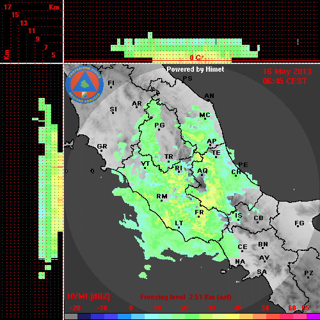Click the HVMI [dBZ] legend title

pyautogui.click(x=88, y=296)
